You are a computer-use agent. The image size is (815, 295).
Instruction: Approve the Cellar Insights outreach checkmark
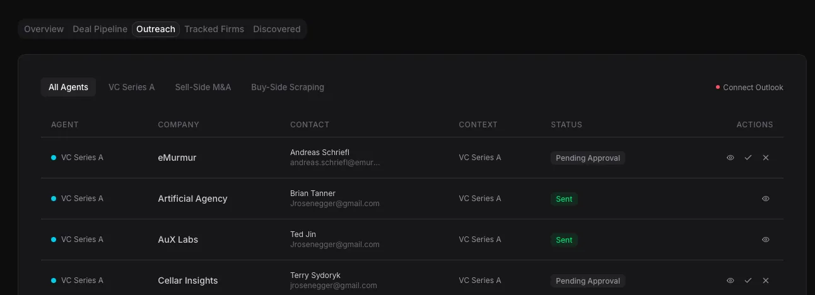pyautogui.click(x=748, y=281)
